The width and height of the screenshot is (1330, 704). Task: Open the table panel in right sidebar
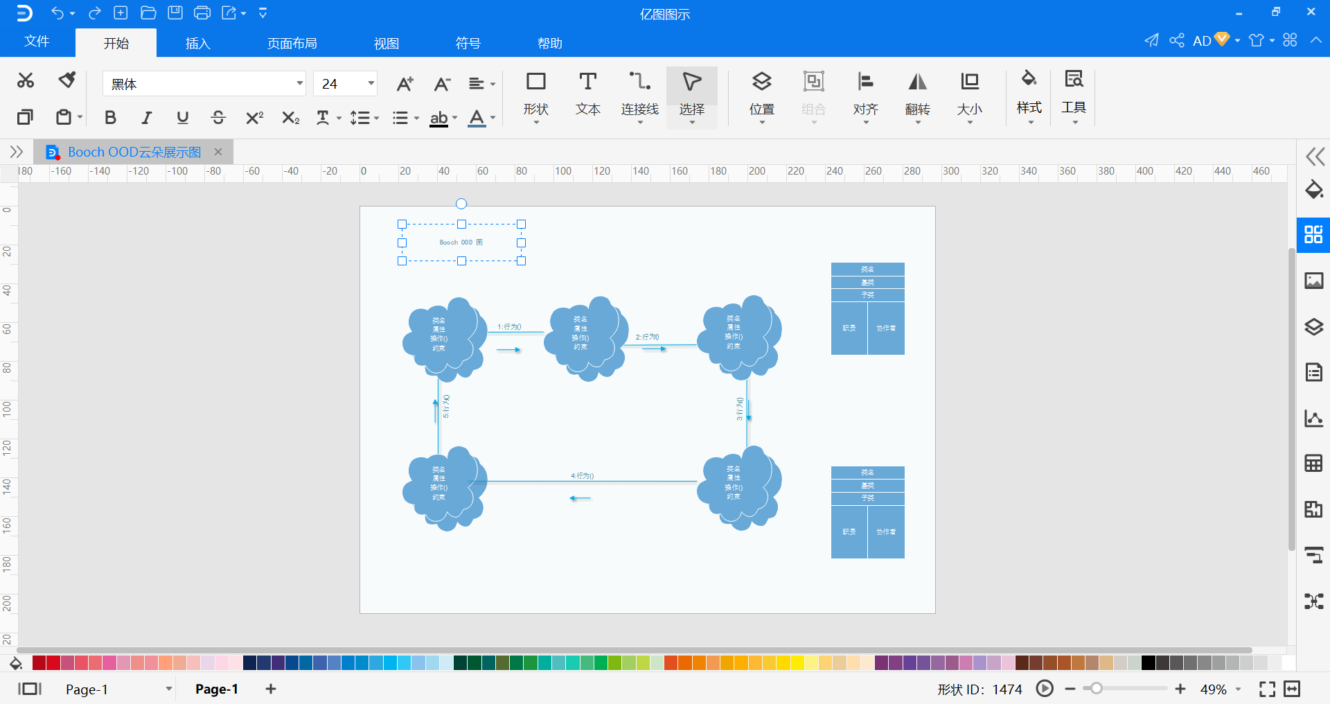tap(1314, 463)
